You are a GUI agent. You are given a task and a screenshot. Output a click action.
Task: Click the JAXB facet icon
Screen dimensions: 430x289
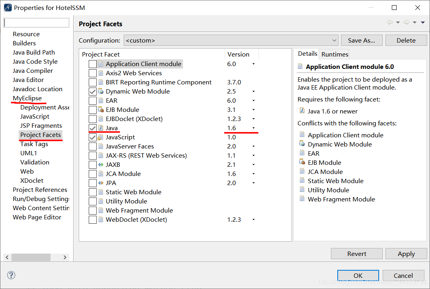101,165
